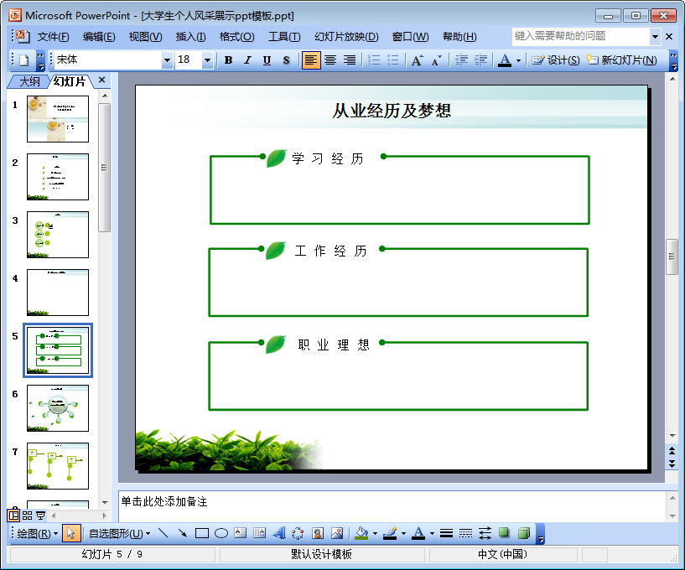Click the help question input box

coord(581,37)
